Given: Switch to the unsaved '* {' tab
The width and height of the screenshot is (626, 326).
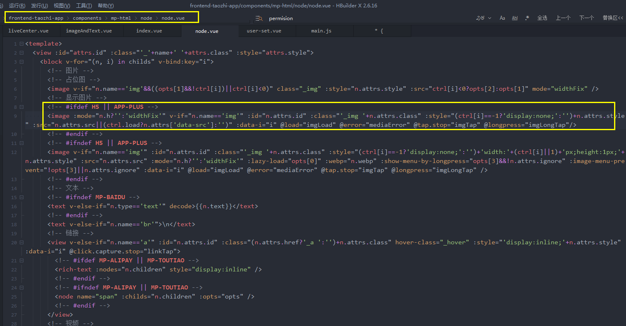Looking at the screenshot, I should tap(379, 31).
